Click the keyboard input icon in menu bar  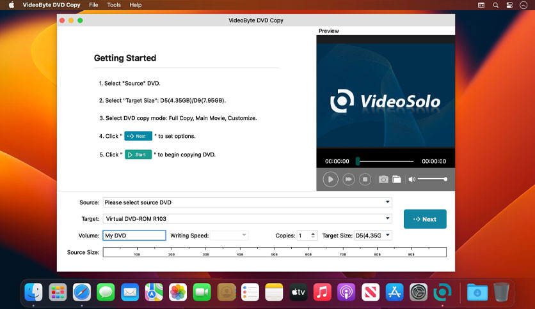pyautogui.click(x=481, y=5)
